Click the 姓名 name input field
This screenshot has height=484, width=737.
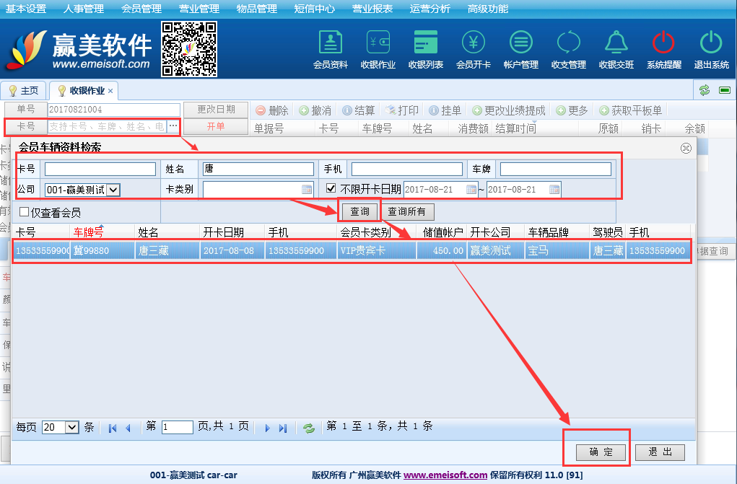pyautogui.click(x=258, y=169)
